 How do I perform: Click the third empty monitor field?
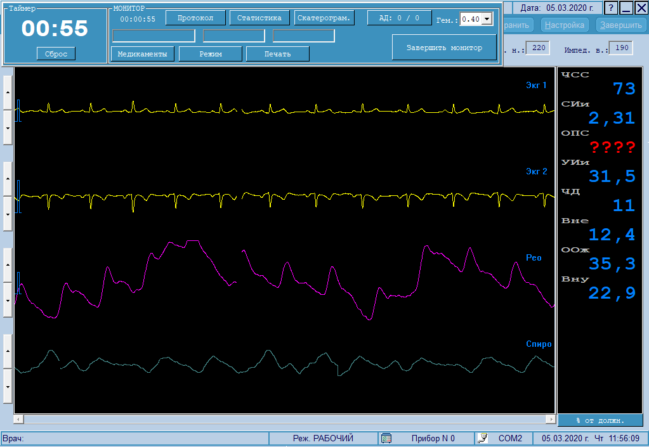(x=304, y=36)
